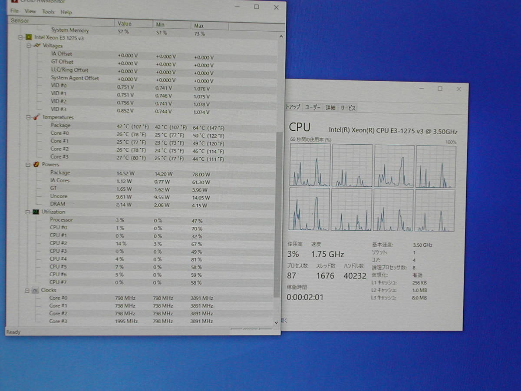This screenshot has height=391, width=521.
Task: Switch to the ユーザー tab in Task Manager
Action: click(x=313, y=107)
